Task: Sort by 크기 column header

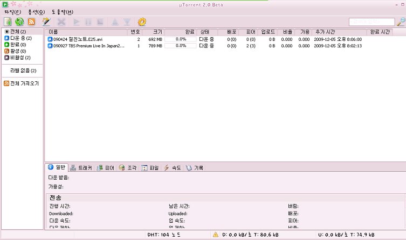Action: coord(154,32)
